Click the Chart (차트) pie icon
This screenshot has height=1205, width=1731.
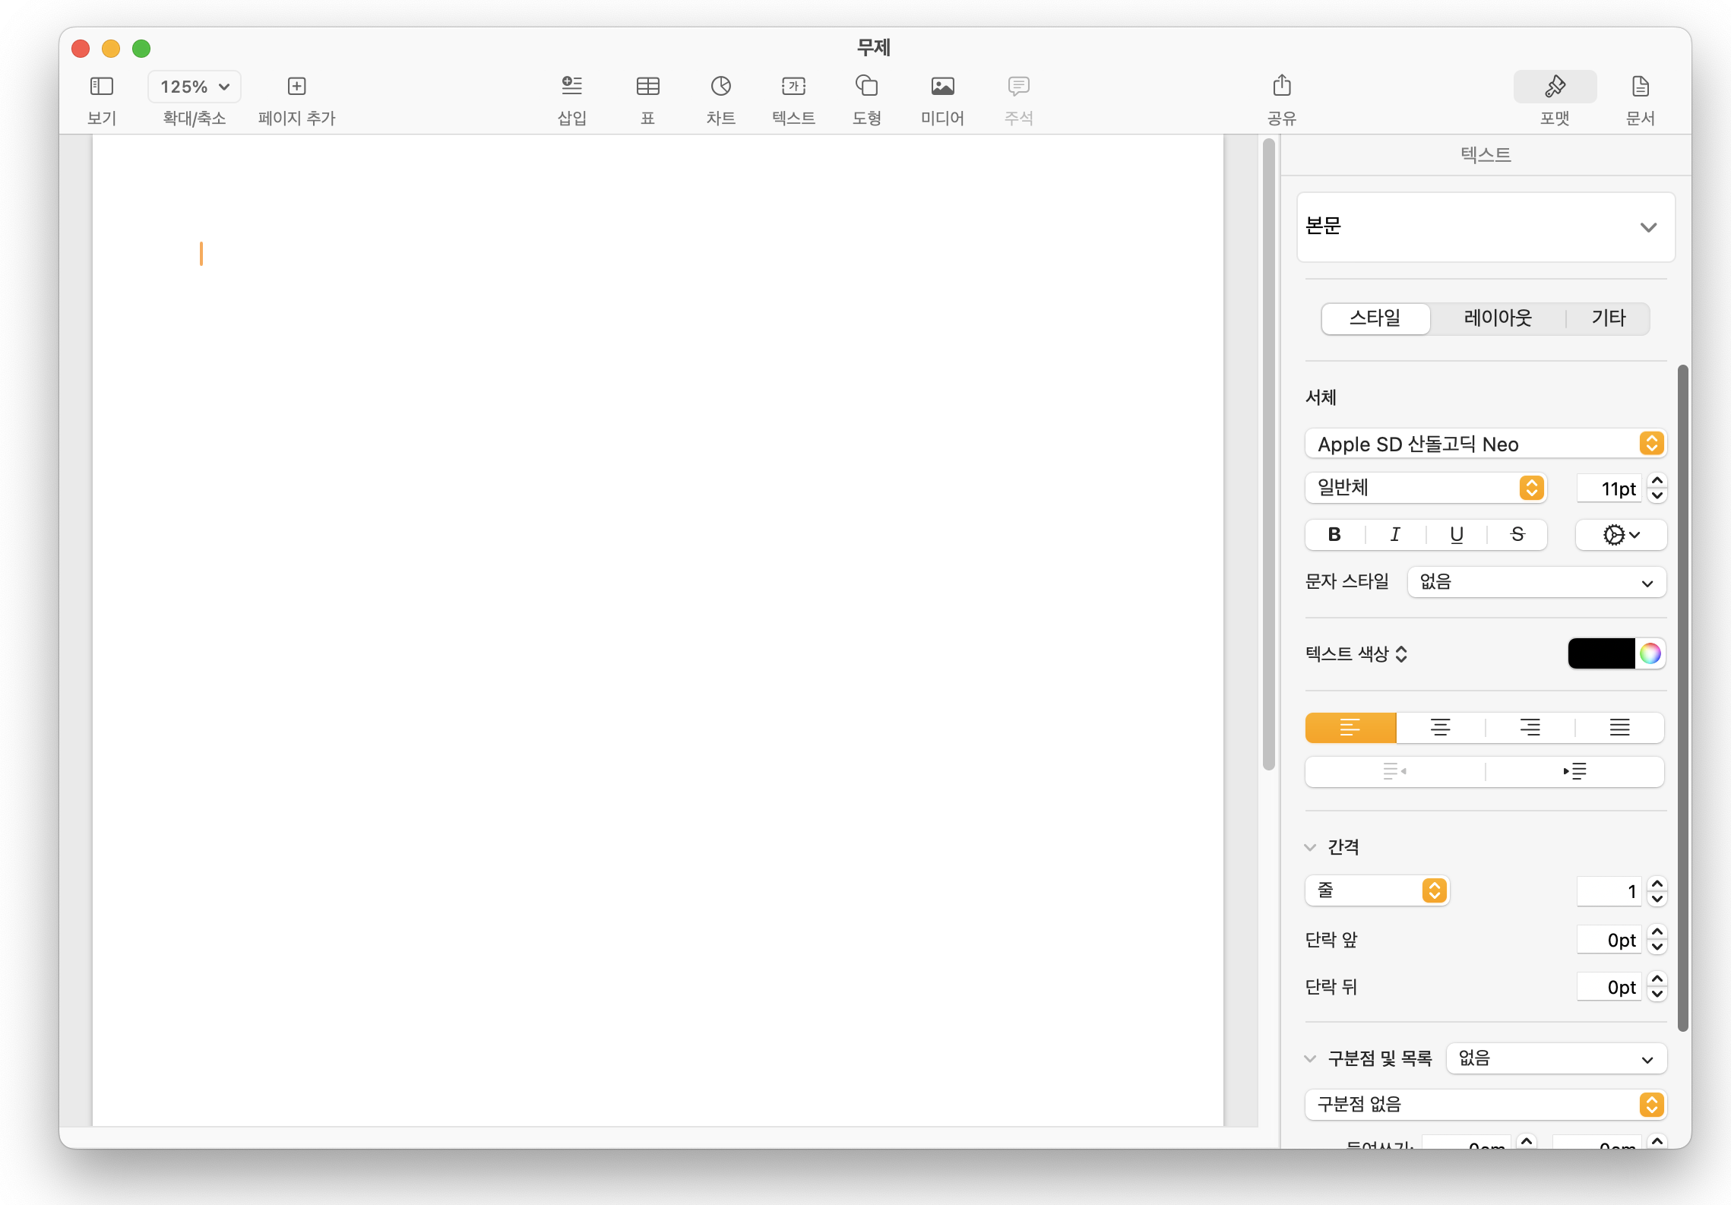pyautogui.click(x=720, y=86)
